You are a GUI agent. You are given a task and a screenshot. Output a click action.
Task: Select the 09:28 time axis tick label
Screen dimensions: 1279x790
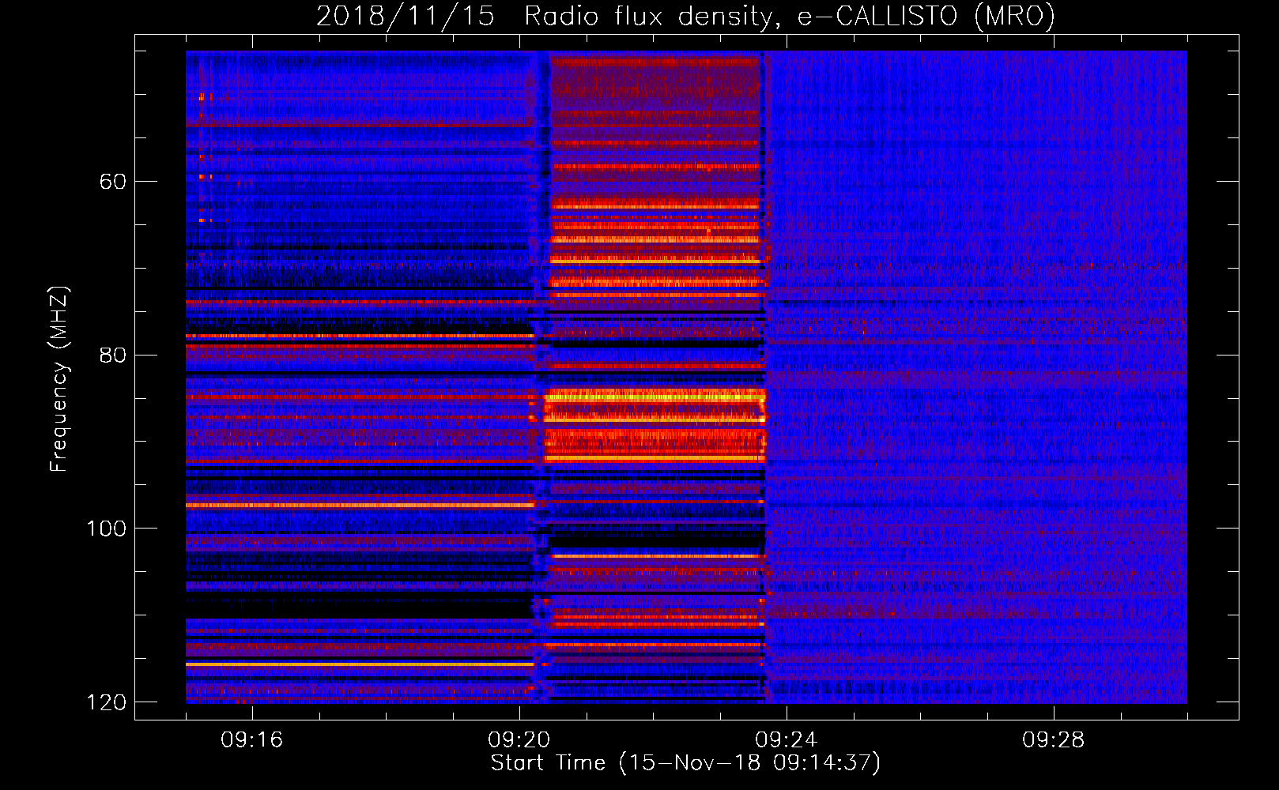1054,740
